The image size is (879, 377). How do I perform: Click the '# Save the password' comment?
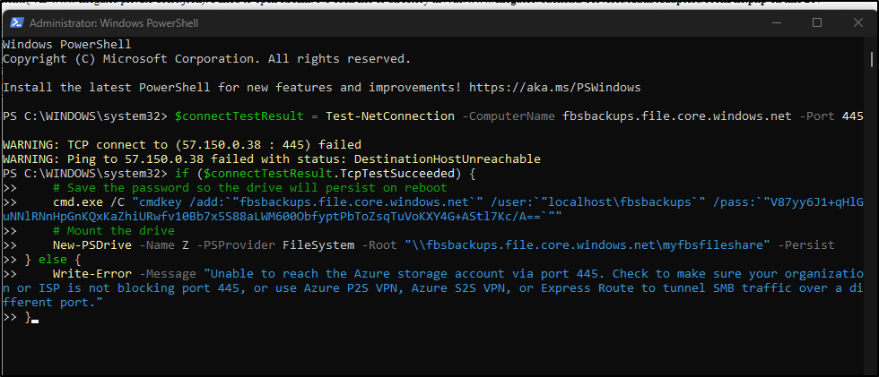[250, 188]
